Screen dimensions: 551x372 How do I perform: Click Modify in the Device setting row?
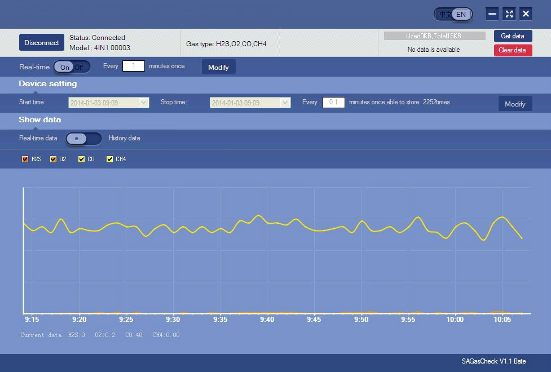click(514, 104)
